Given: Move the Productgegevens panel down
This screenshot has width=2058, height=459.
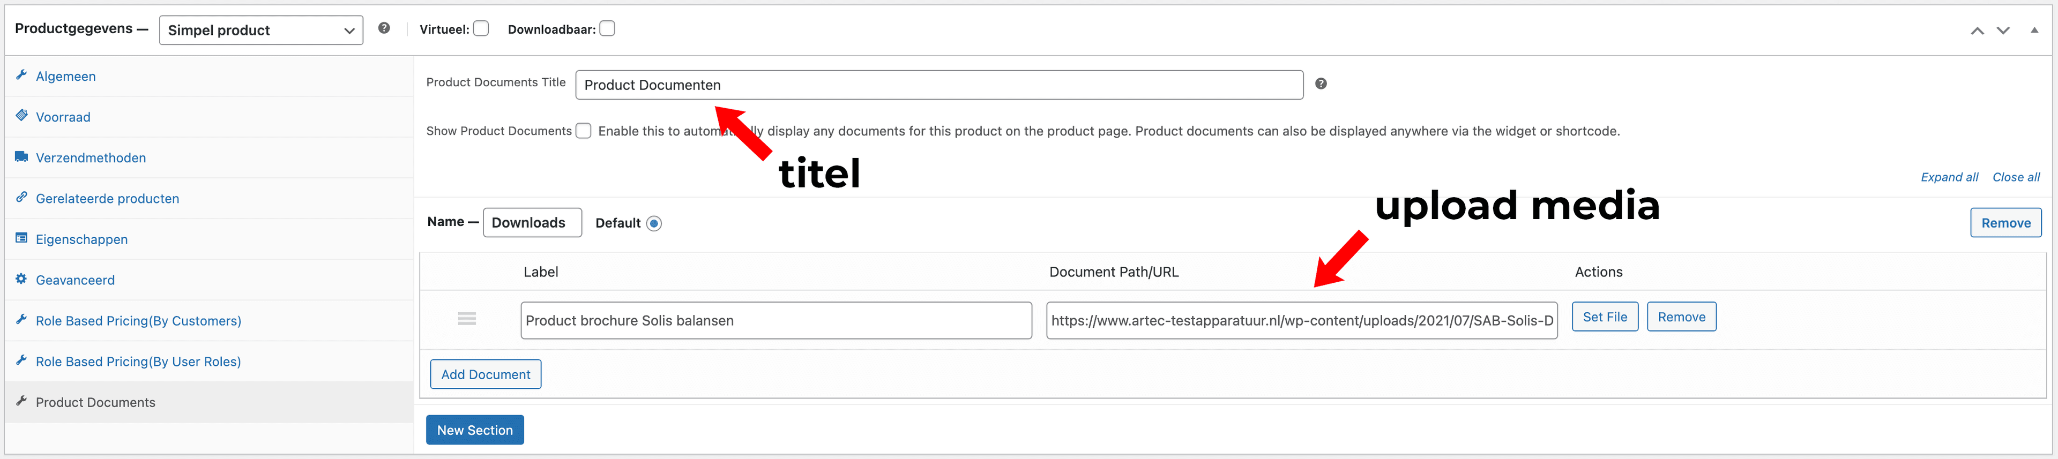Looking at the screenshot, I should pos(2003,31).
